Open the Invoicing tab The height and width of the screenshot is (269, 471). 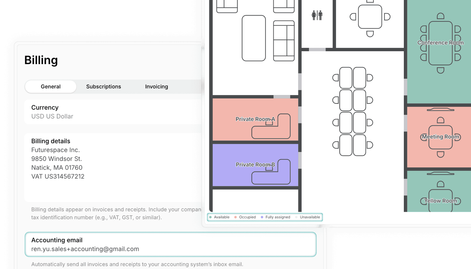click(156, 86)
